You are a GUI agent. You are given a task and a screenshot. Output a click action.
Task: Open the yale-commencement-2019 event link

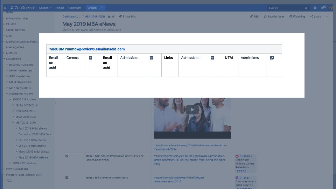pos(179,180)
